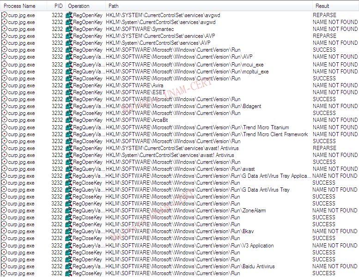Click registry icon on V3 Application row
Viewport: 359px width, 277px height.
tap(68, 246)
